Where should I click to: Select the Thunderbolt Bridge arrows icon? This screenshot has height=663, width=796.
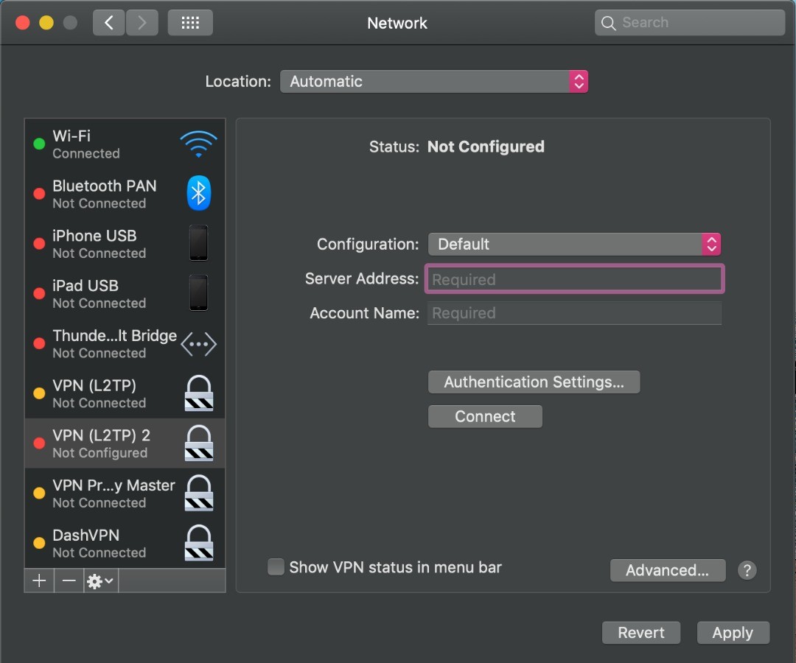point(198,344)
